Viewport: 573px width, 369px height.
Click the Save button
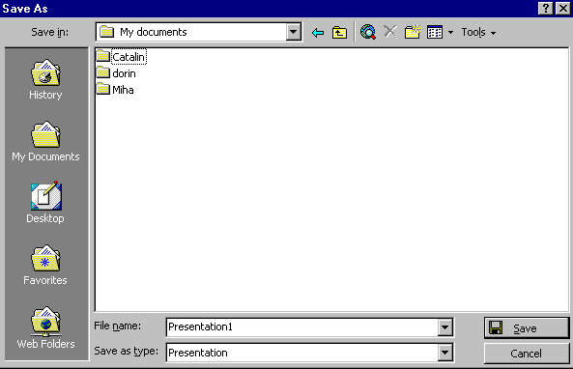pyautogui.click(x=527, y=327)
